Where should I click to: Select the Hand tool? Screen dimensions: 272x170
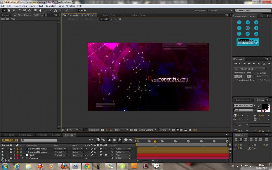[9, 10]
